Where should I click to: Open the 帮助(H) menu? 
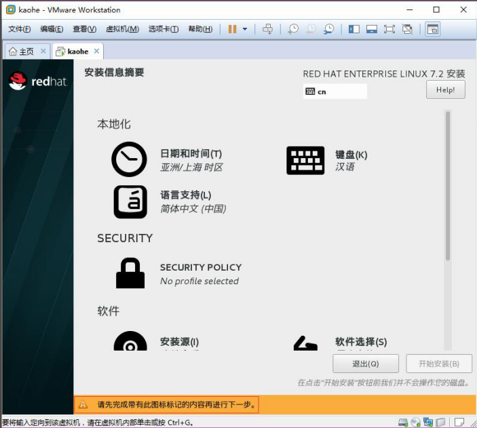pyautogui.click(x=200, y=29)
